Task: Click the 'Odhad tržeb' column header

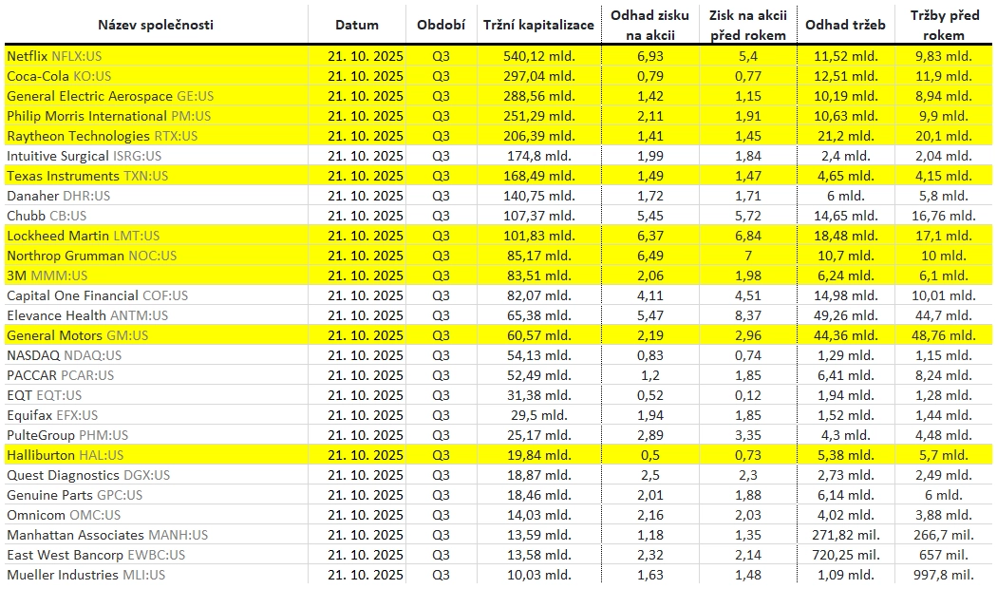Action: (x=845, y=25)
